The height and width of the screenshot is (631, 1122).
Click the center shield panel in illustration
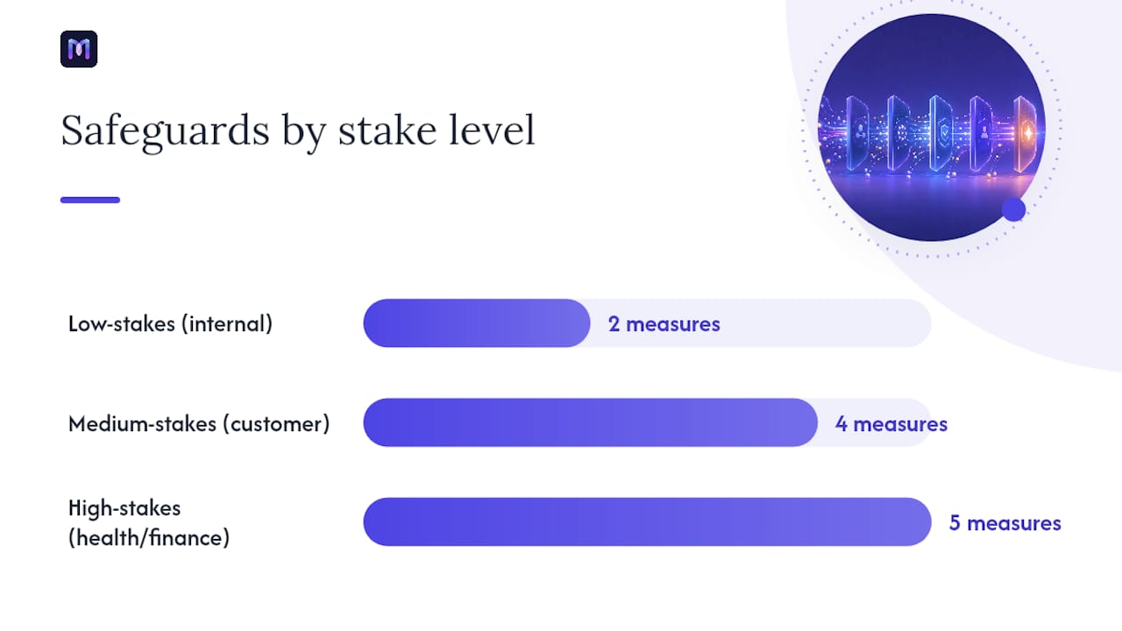[x=941, y=131]
